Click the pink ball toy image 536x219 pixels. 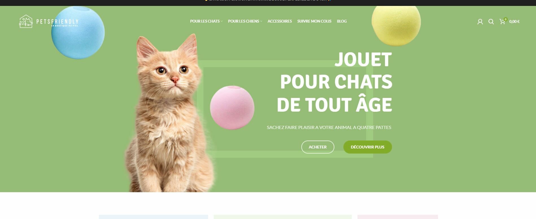(232, 108)
